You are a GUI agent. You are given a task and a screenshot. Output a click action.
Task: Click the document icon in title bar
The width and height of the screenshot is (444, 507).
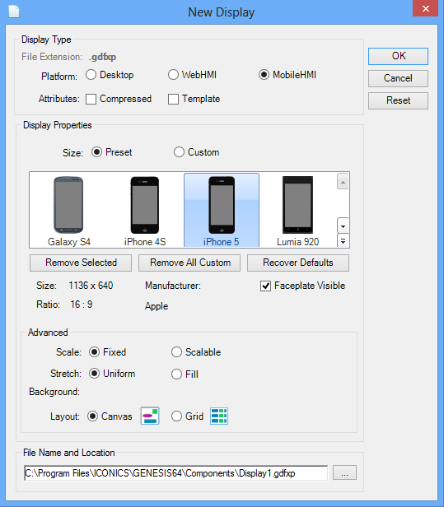point(13,12)
